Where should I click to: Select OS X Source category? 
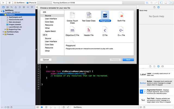(x=48, y=38)
